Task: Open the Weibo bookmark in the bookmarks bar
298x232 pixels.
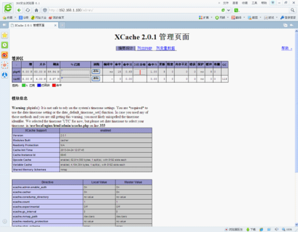Action: tap(56, 18)
